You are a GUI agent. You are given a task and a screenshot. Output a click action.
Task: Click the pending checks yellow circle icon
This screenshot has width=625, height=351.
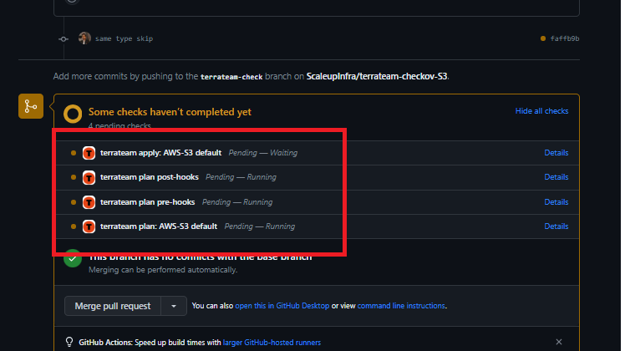73,114
